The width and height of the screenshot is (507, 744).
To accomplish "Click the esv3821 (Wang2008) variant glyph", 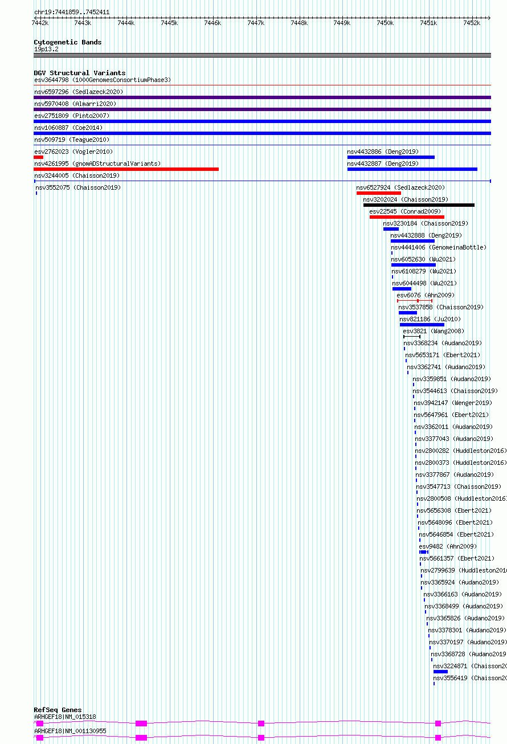I will (412, 337).
